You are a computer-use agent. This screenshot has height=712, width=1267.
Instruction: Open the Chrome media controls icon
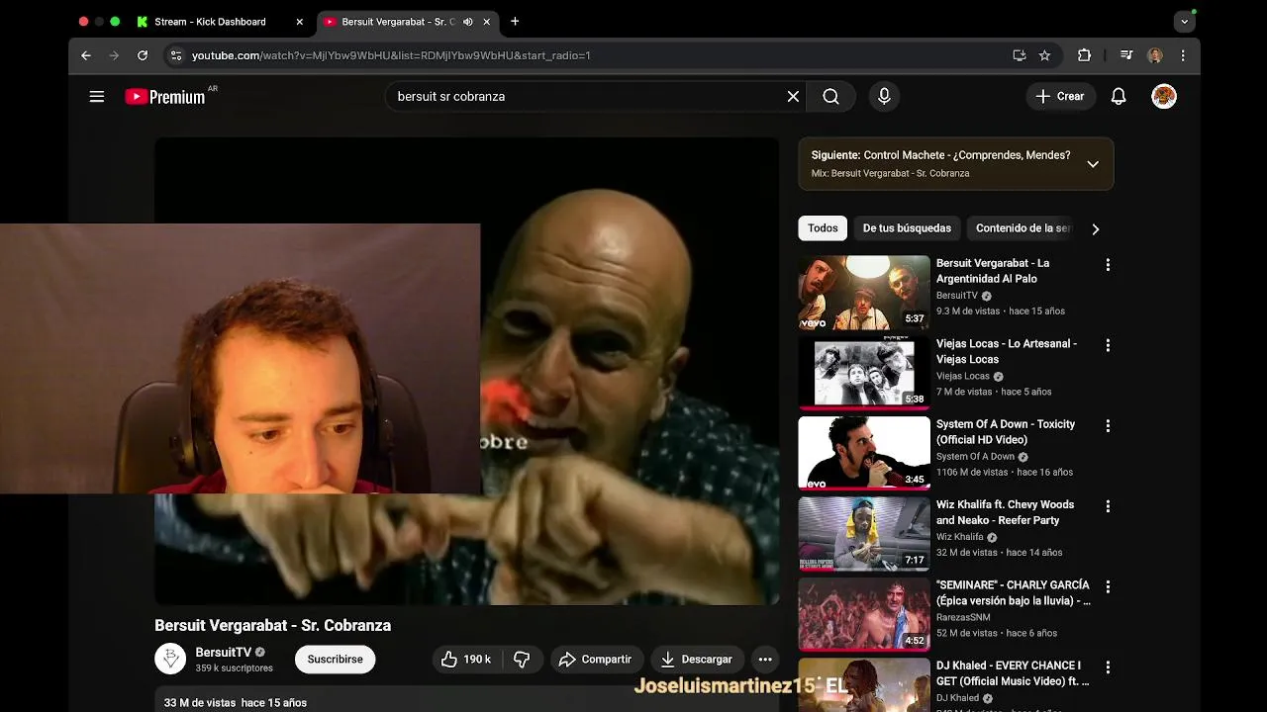1126,55
